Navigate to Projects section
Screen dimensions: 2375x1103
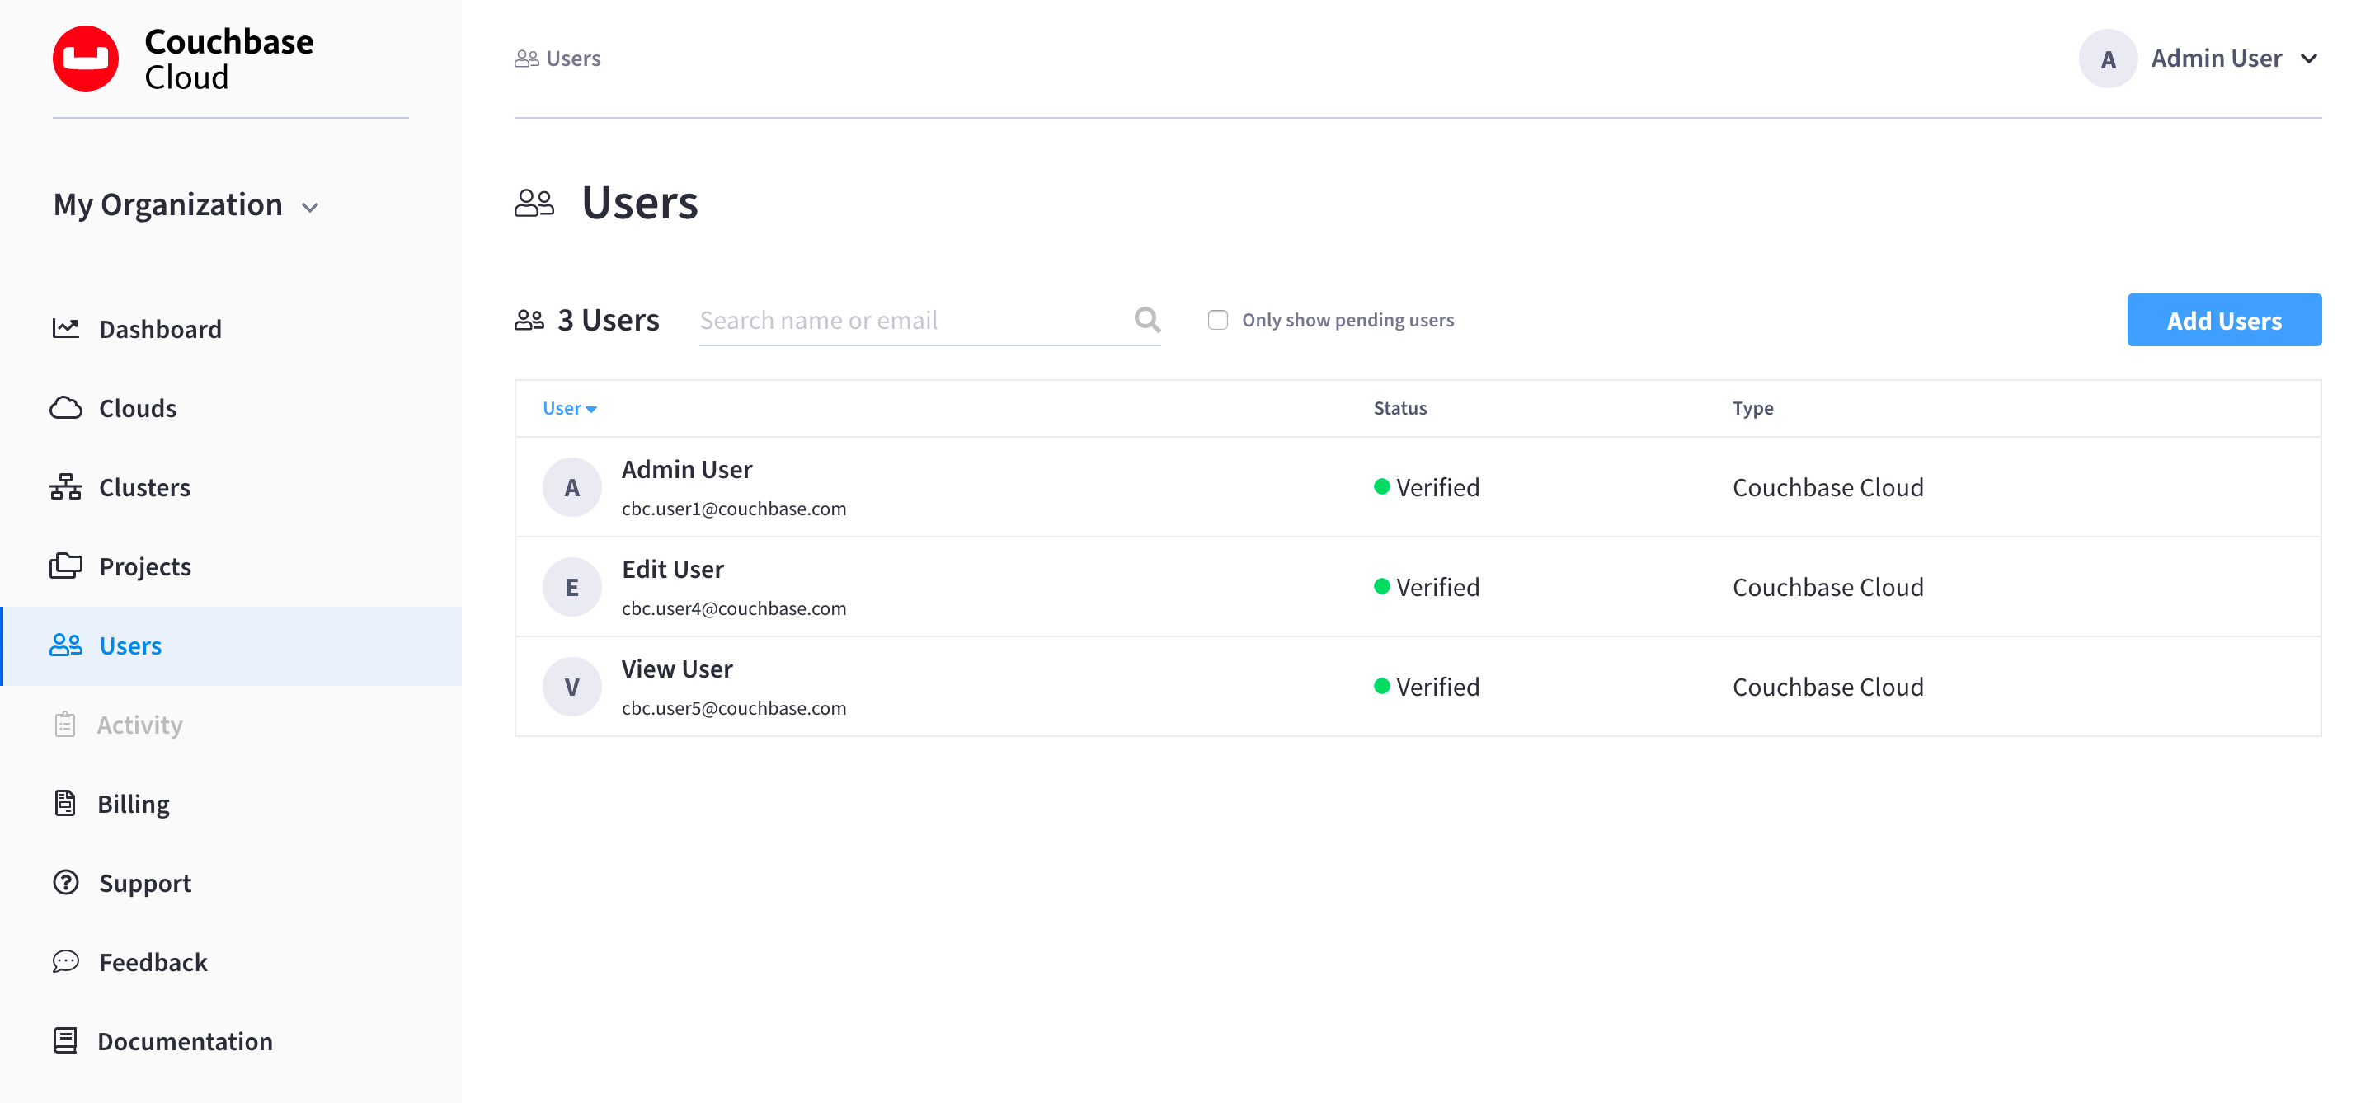click(x=145, y=566)
